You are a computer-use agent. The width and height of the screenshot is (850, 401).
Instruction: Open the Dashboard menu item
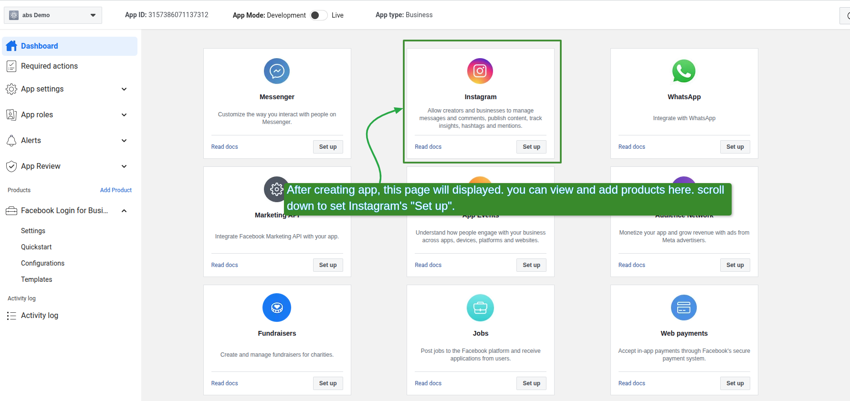click(x=70, y=46)
